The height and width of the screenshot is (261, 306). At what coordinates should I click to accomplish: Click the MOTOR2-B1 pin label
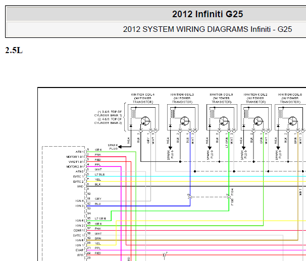(75, 167)
